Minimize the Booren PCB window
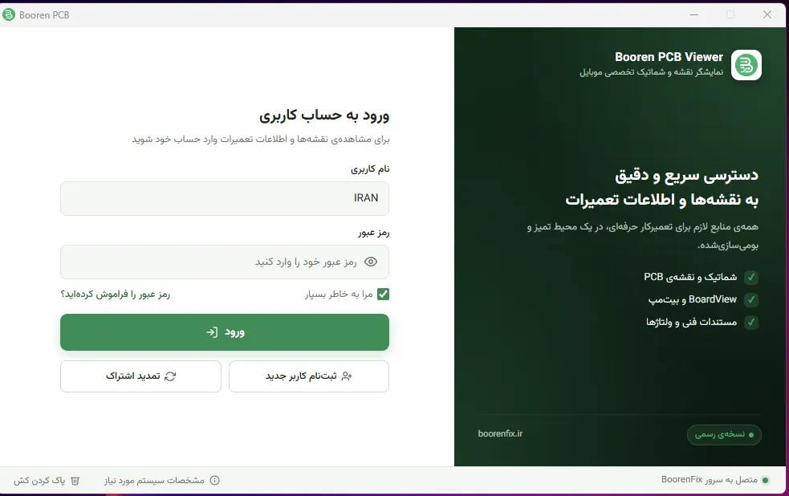This screenshot has width=789, height=496. click(x=694, y=14)
